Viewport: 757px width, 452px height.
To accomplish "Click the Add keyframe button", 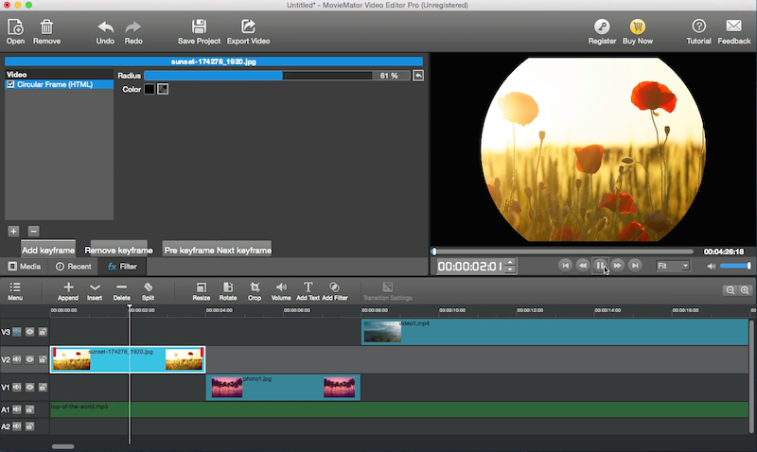I will [x=48, y=251].
